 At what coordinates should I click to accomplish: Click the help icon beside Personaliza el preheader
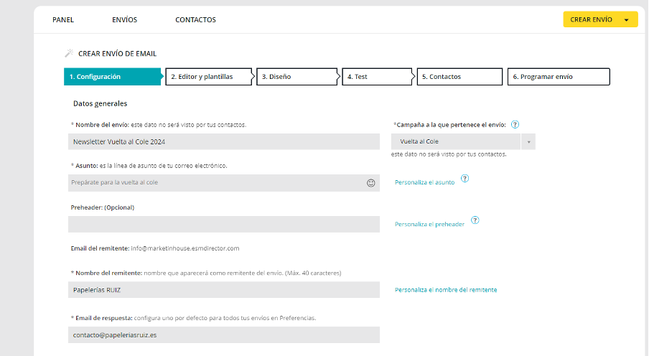tap(475, 220)
